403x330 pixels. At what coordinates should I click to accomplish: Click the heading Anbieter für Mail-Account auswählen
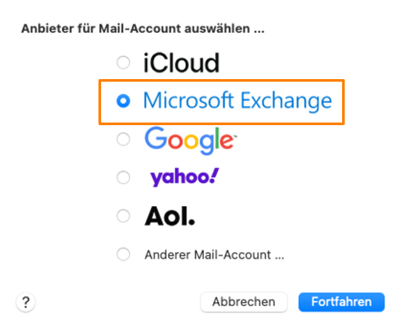143,29
